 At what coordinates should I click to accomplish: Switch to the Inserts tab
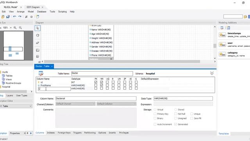112,133
